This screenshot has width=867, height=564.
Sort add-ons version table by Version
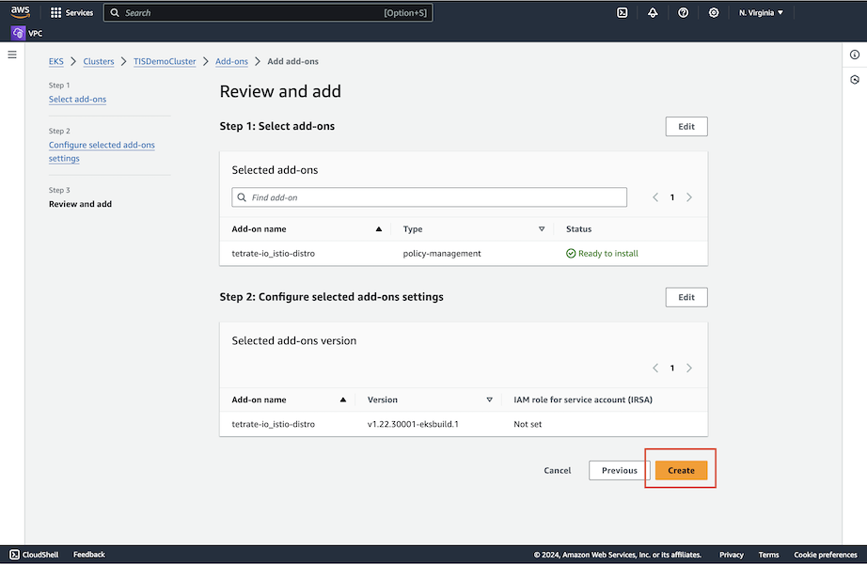[489, 399]
